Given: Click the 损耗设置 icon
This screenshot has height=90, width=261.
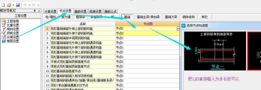Looking at the screenshot, I should point(4,33).
